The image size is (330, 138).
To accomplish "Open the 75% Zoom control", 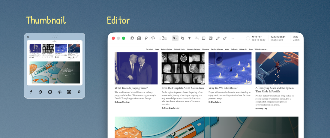I will tap(296, 38).
